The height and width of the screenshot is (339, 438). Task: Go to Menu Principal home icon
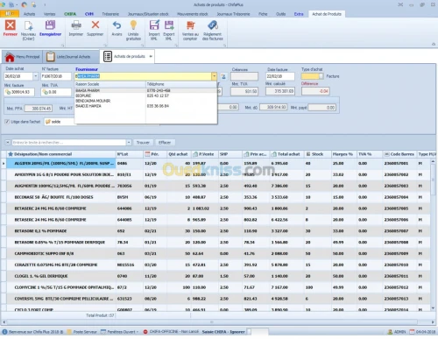(10, 57)
